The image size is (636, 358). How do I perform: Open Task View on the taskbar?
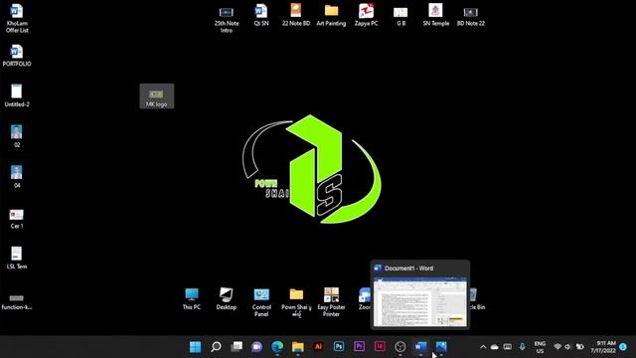click(x=237, y=347)
